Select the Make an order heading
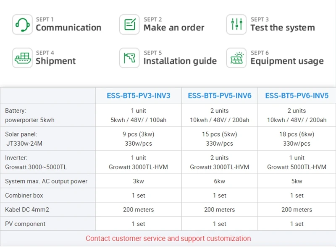Viewport: 336px width, 247px height. coord(174,28)
